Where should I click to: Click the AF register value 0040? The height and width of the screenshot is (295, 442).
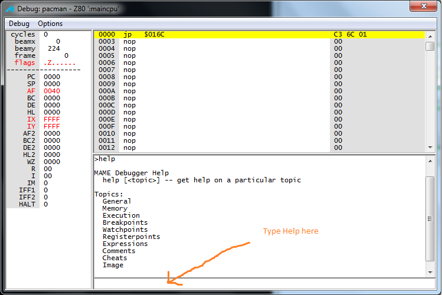pos(52,91)
